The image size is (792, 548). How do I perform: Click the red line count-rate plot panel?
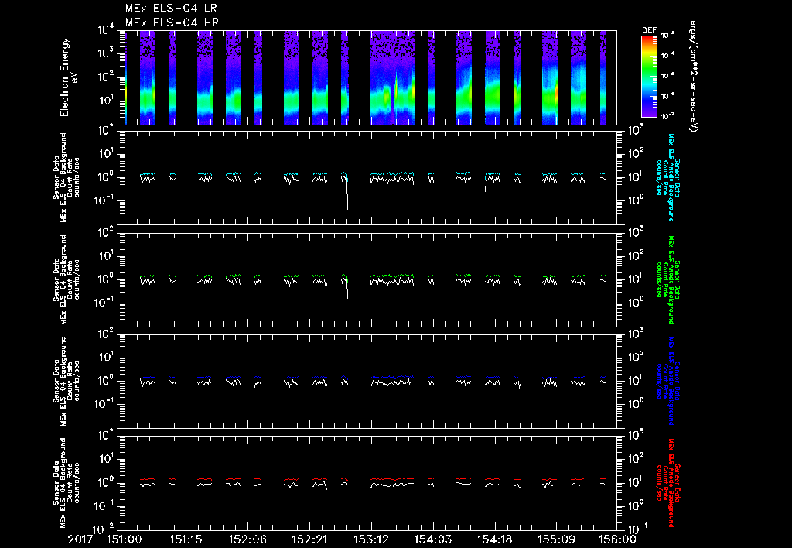click(x=370, y=483)
